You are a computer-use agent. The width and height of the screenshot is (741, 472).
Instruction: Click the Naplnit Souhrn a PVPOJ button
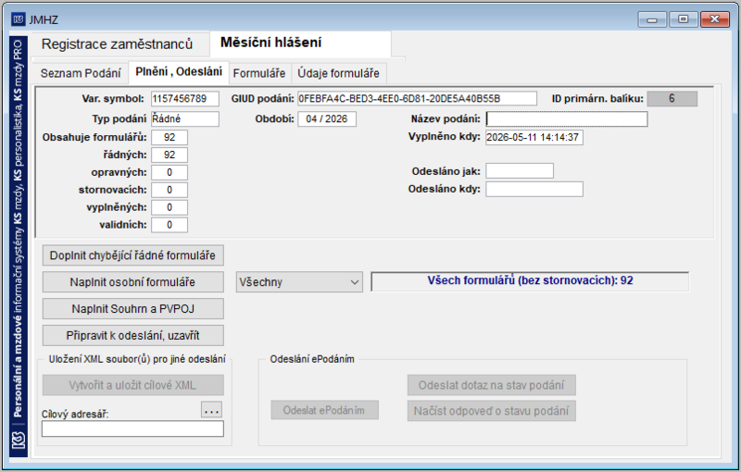(132, 309)
